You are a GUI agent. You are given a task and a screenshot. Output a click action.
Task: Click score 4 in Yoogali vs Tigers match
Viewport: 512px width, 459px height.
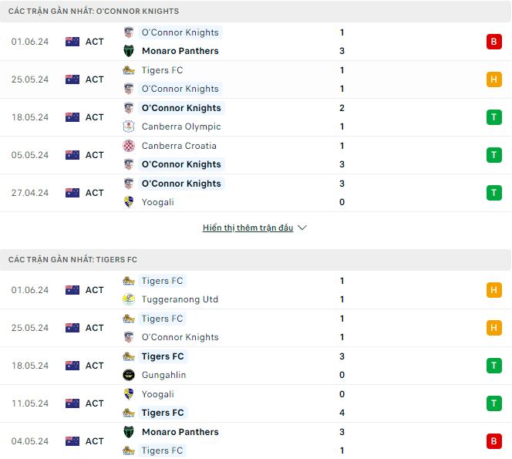pos(342,413)
